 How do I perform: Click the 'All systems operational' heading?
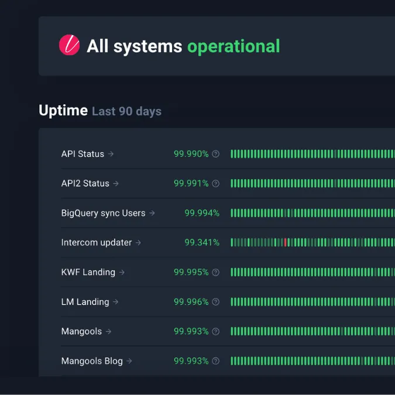[183, 46]
